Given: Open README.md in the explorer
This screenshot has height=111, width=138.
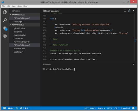Looking at the screenshot, I should click(x=24, y=48).
